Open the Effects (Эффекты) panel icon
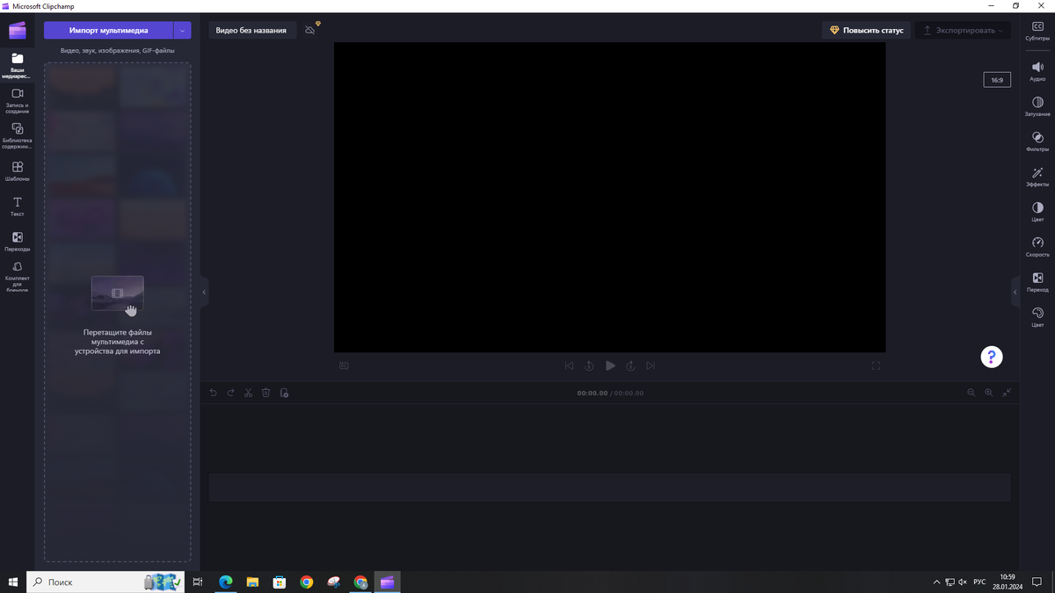The image size is (1055, 593). click(x=1037, y=177)
